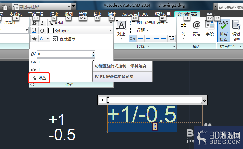Toggle Spell Check ABC button
The image size is (243, 149).
pyautogui.click(x=223, y=30)
